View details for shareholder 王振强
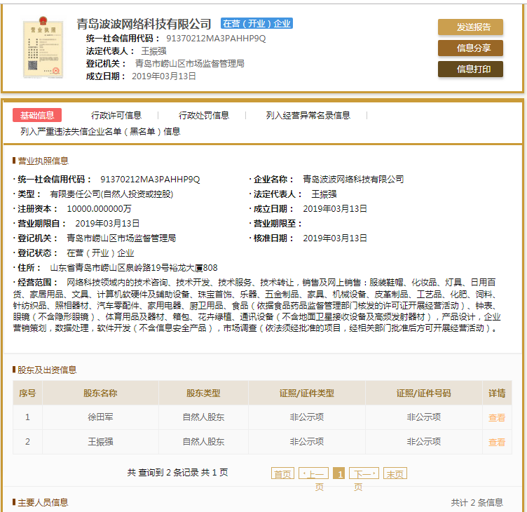 pos(496,443)
